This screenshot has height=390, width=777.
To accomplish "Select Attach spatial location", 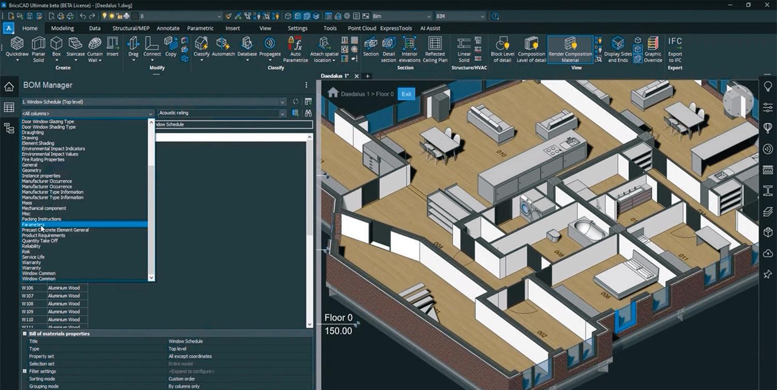I will pyautogui.click(x=324, y=49).
